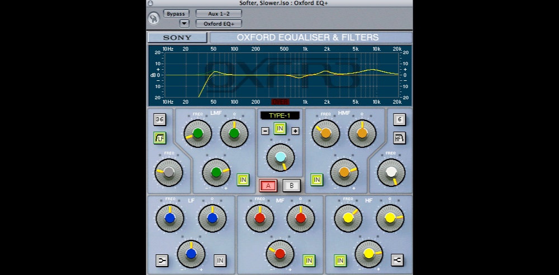This screenshot has width=559, height=275.
Task: Disable the MF band IN switch
Action: pyautogui.click(x=309, y=260)
